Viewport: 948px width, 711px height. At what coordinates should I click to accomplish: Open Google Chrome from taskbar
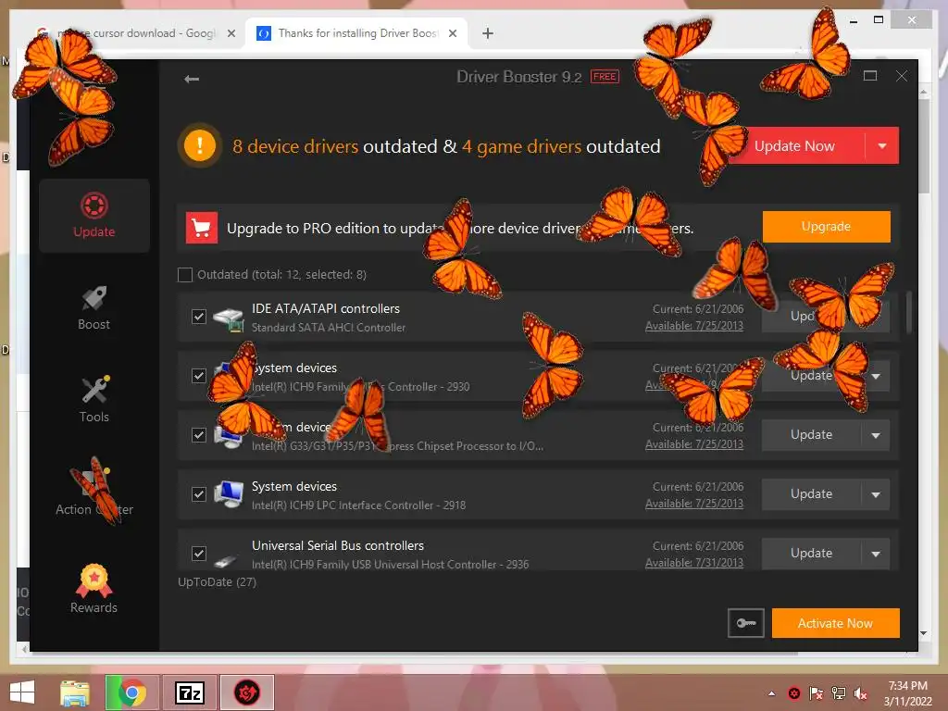click(x=131, y=692)
